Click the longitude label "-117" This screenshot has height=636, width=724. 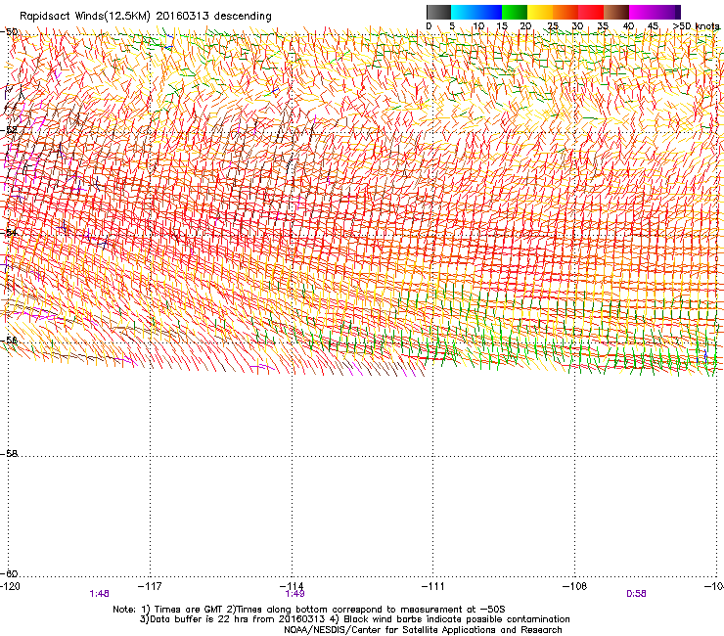tap(150, 586)
